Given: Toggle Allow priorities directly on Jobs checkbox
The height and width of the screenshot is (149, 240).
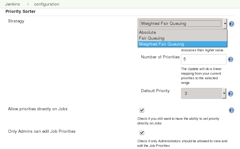Looking at the screenshot, I should (x=142, y=110).
